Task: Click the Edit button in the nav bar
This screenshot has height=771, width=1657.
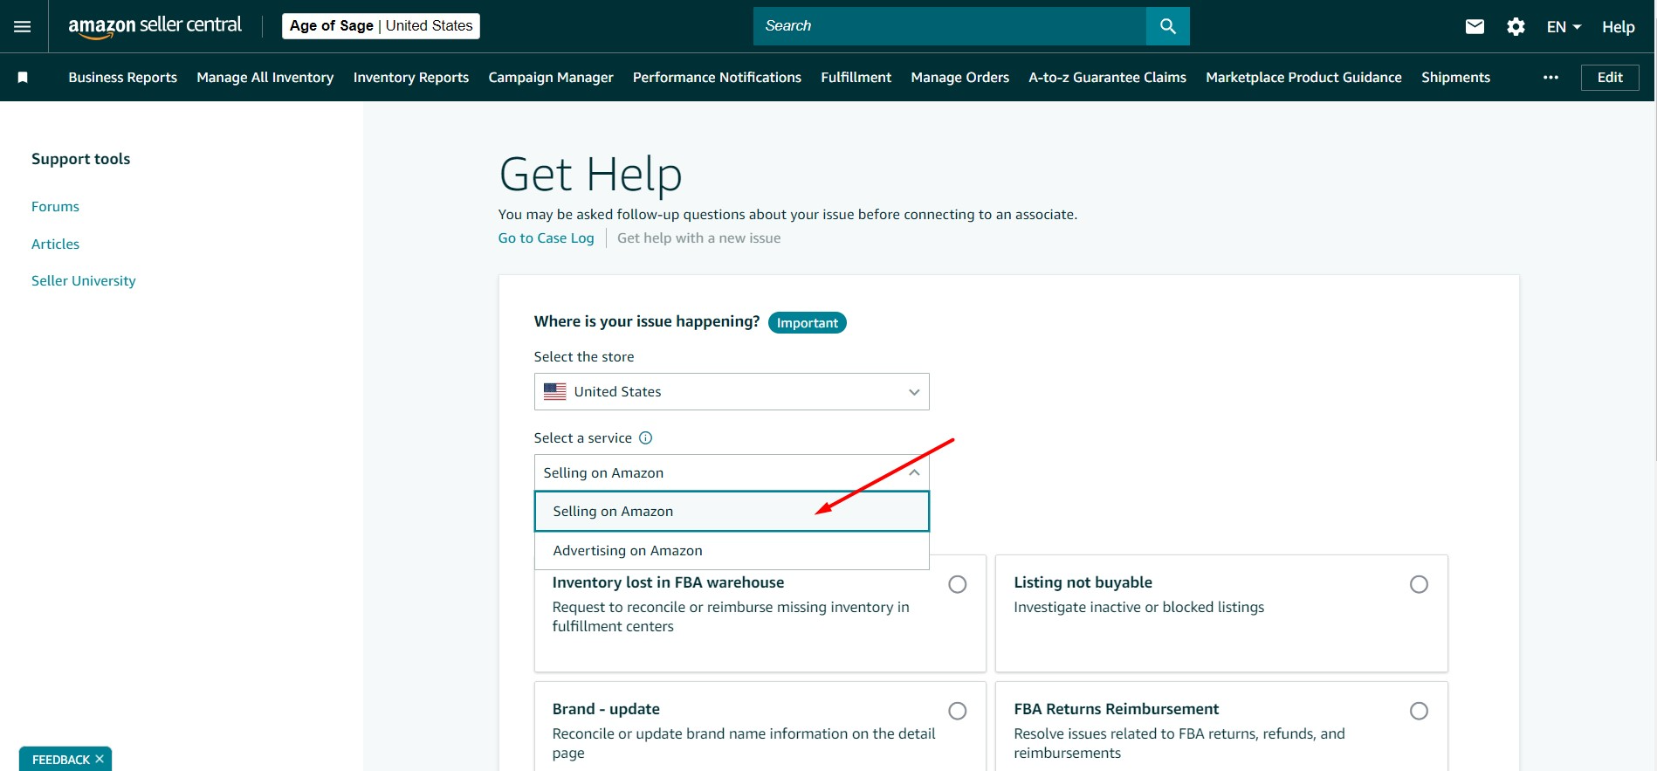Action: click(1610, 78)
